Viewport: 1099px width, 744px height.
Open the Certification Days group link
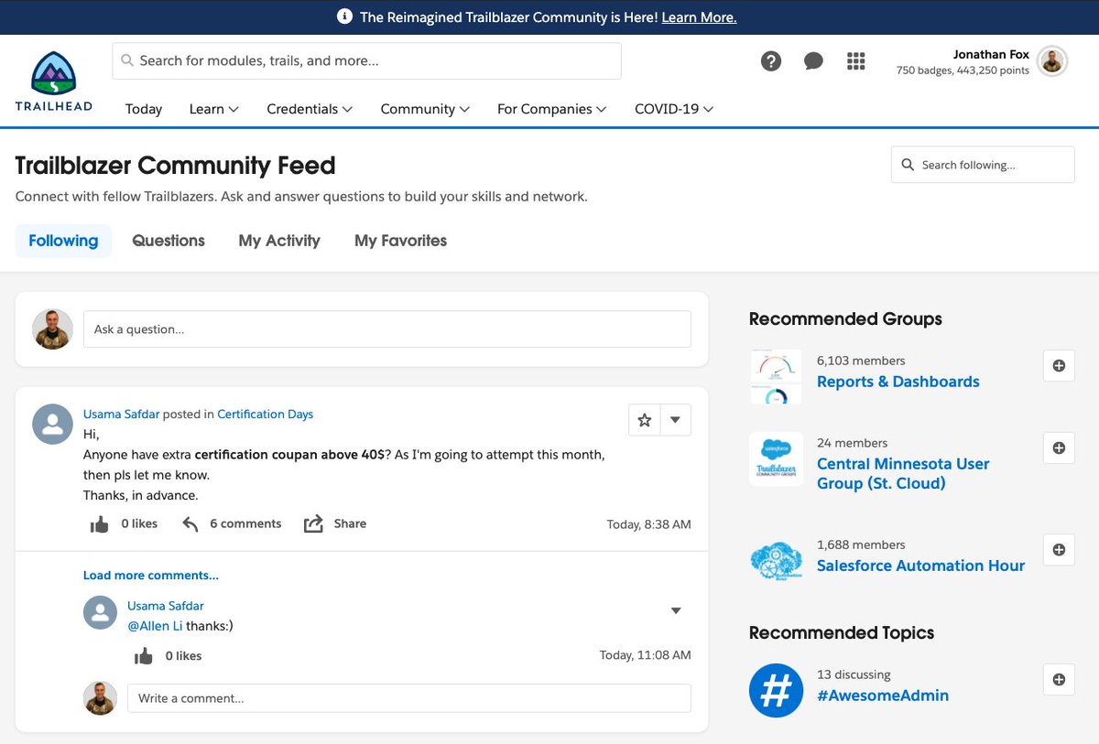tap(265, 414)
